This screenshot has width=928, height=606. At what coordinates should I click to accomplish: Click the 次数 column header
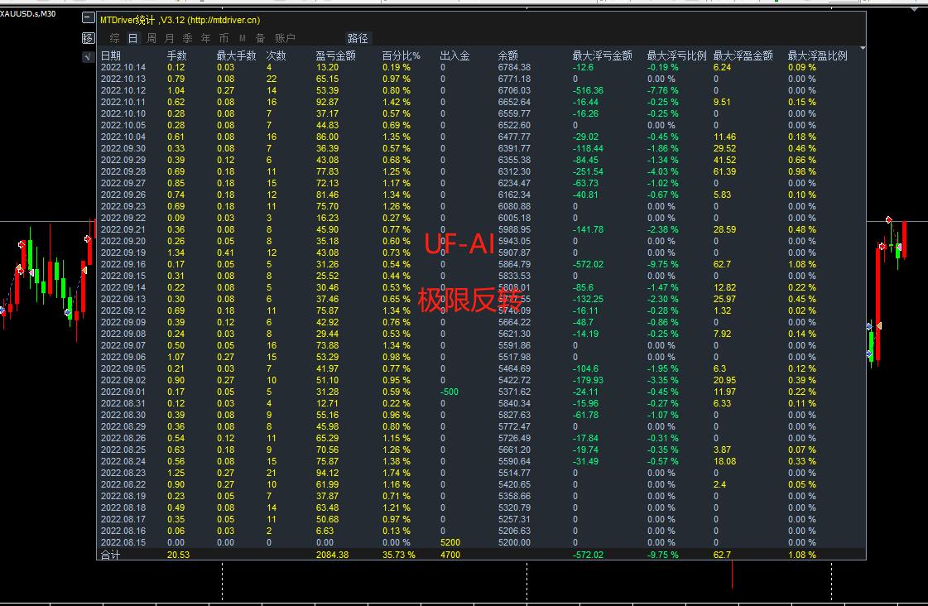(276, 55)
